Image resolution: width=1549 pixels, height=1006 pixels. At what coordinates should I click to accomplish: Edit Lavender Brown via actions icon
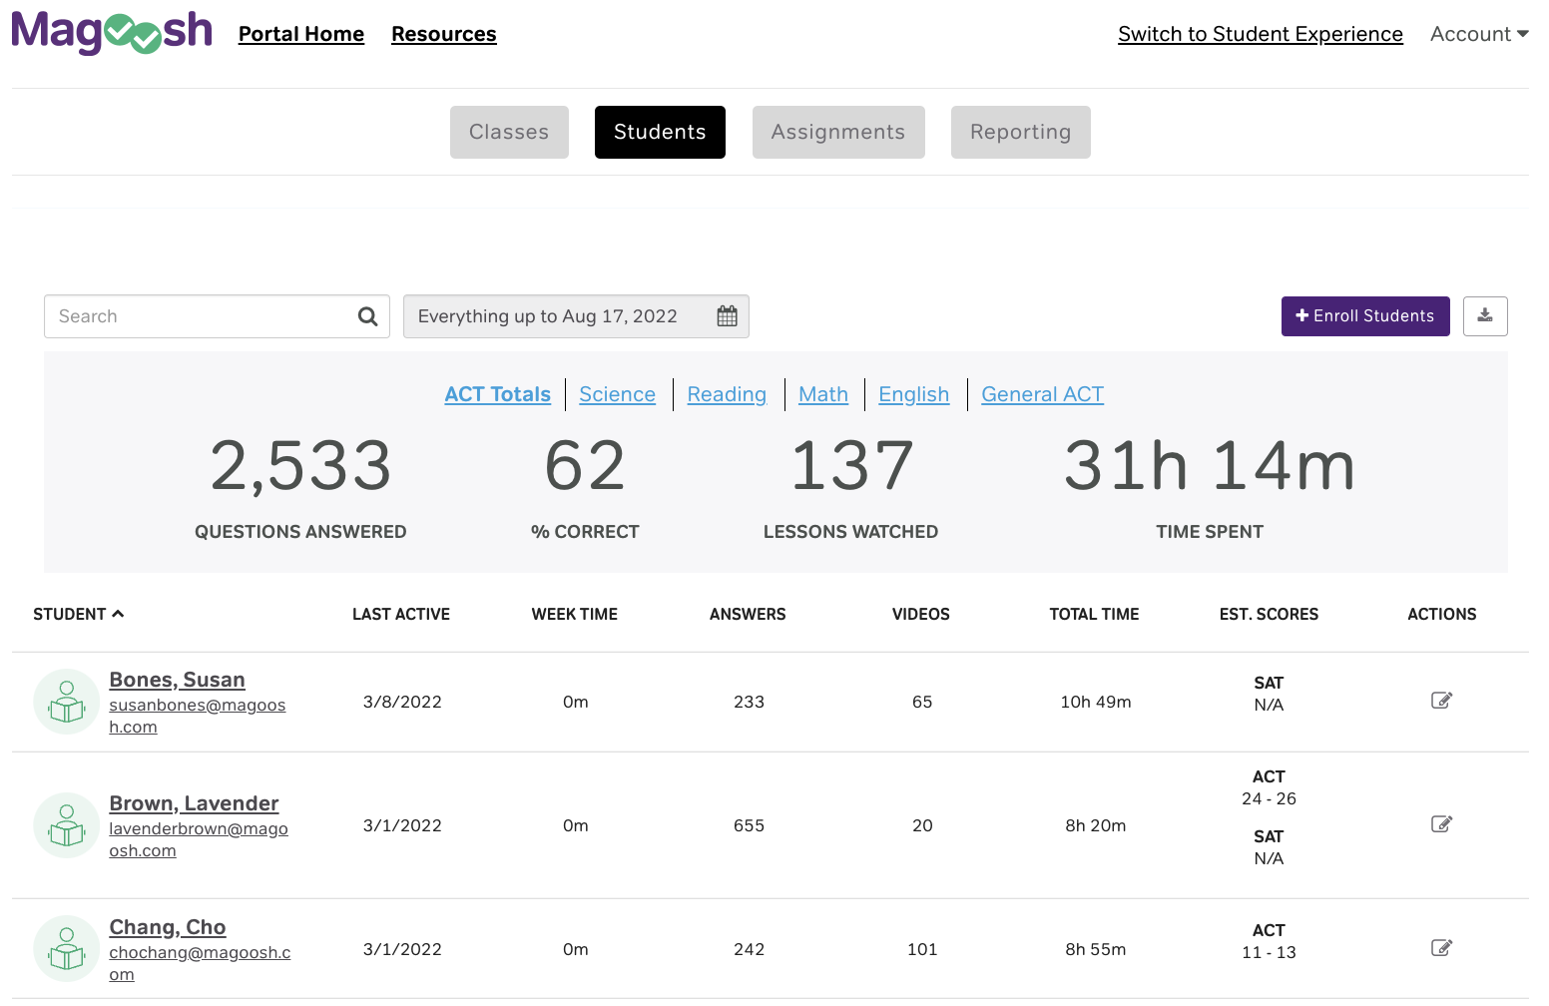tap(1441, 824)
